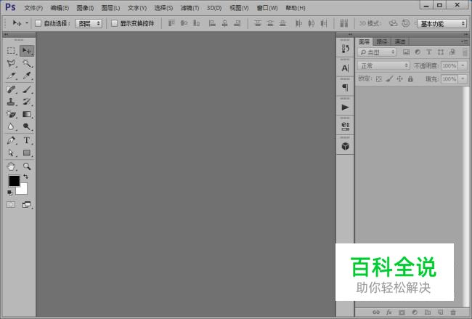Select the Rectangular Marquee tool
The height and width of the screenshot is (319, 472).
tap(11, 51)
